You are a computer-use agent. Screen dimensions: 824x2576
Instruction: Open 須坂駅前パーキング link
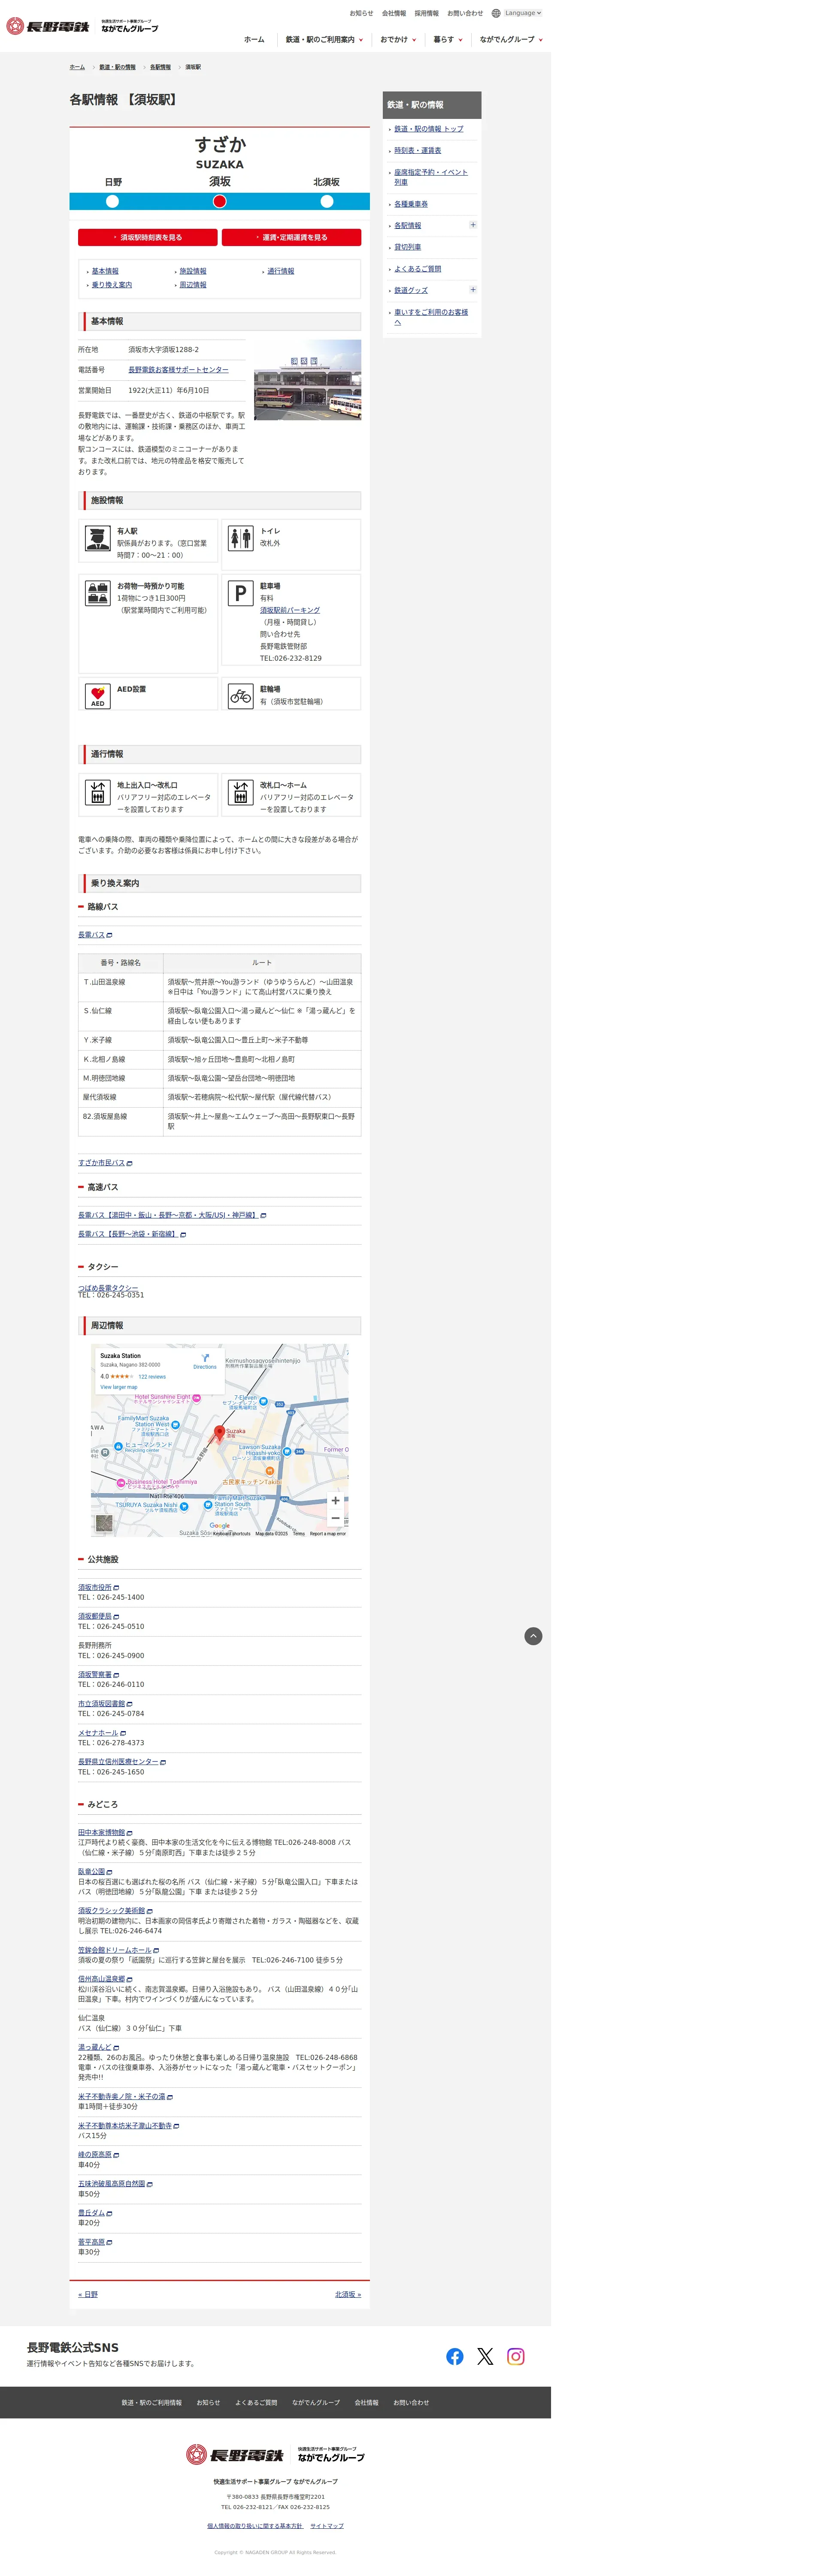click(x=290, y=610)
